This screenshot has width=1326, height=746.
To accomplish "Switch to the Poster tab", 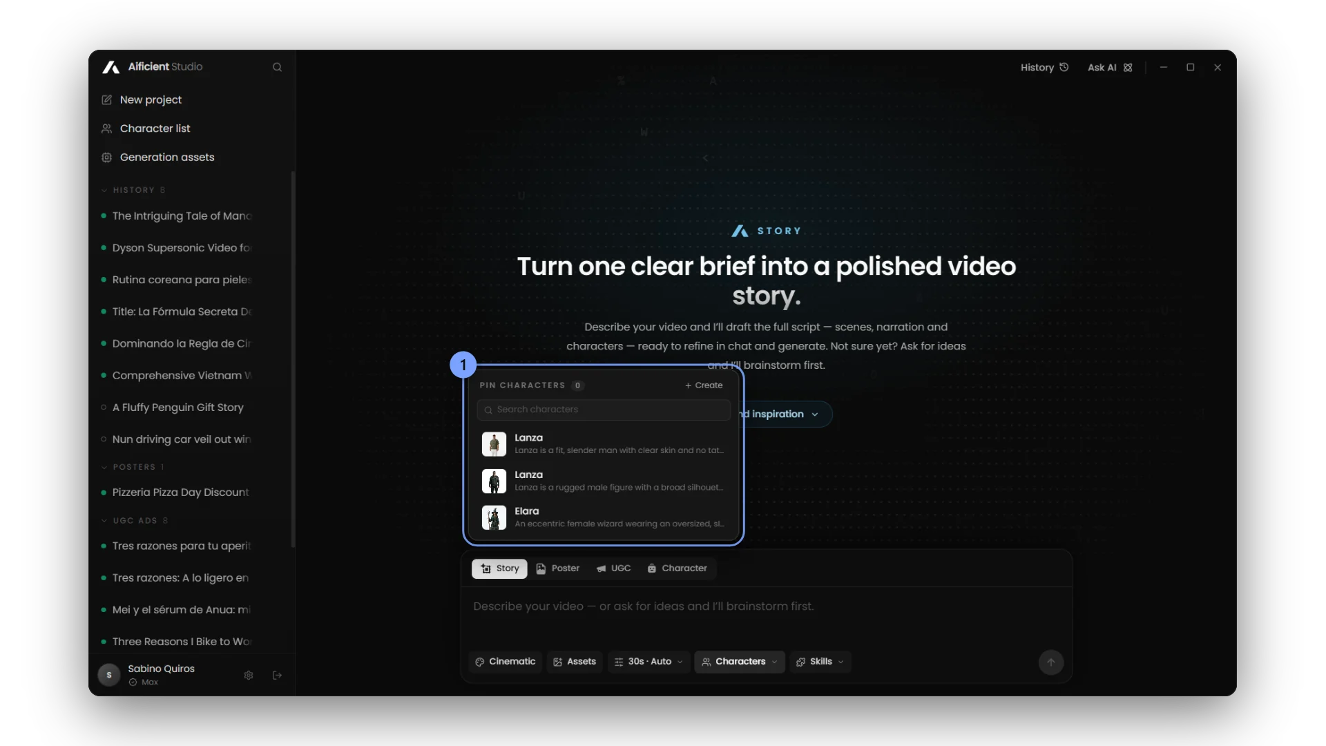I will tap(557, 568).
